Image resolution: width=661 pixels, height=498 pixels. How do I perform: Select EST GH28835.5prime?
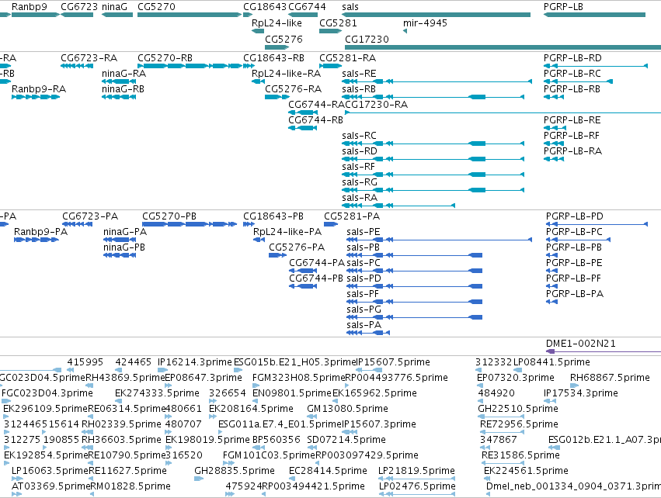[199, 479]
